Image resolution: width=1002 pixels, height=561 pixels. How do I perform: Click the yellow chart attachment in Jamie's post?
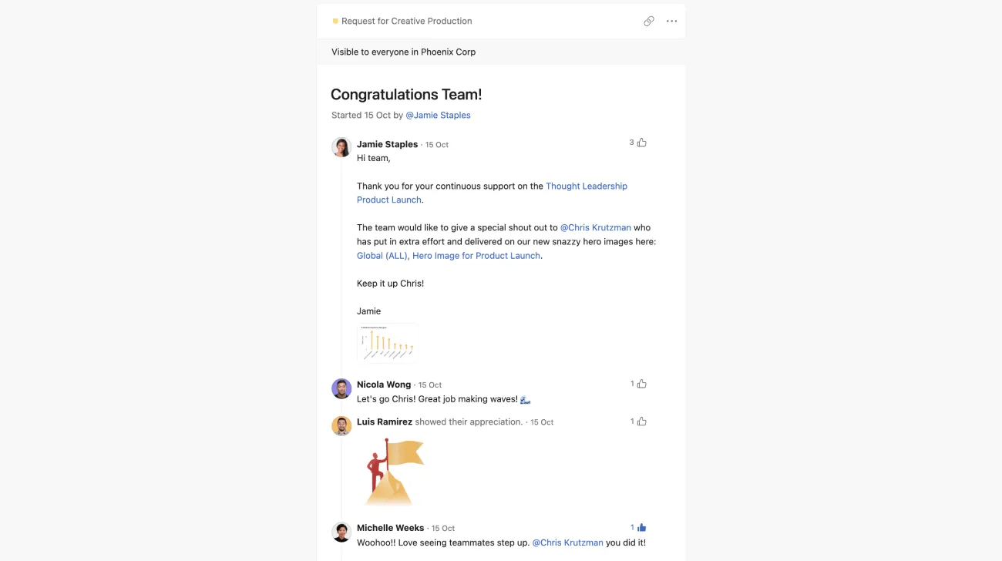[x=387, y=341]
